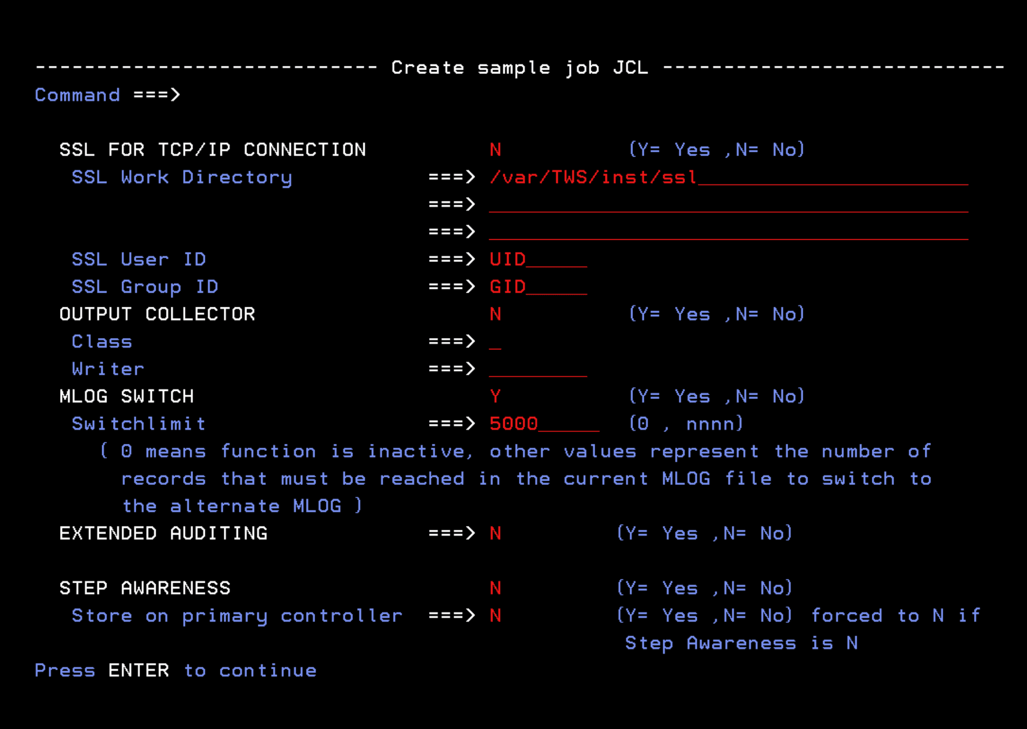The width and height of the screenshot is (1027, 729).
Task: Click the SSL Work Directory label
Action: point(182,178)
